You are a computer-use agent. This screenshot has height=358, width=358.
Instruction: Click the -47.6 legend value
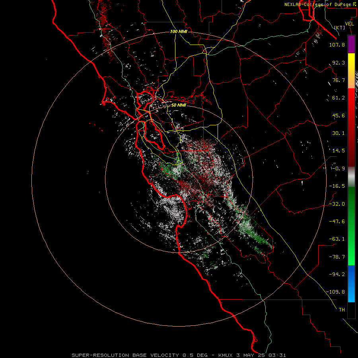[337, 222]
